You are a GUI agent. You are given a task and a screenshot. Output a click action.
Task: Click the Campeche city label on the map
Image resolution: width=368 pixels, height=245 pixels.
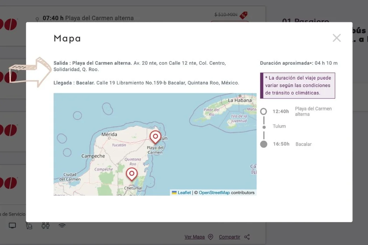click(x=93, y=156)
